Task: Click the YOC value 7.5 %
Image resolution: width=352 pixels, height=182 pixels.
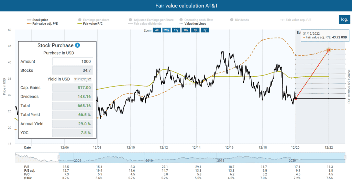Action: click(73, 133)
